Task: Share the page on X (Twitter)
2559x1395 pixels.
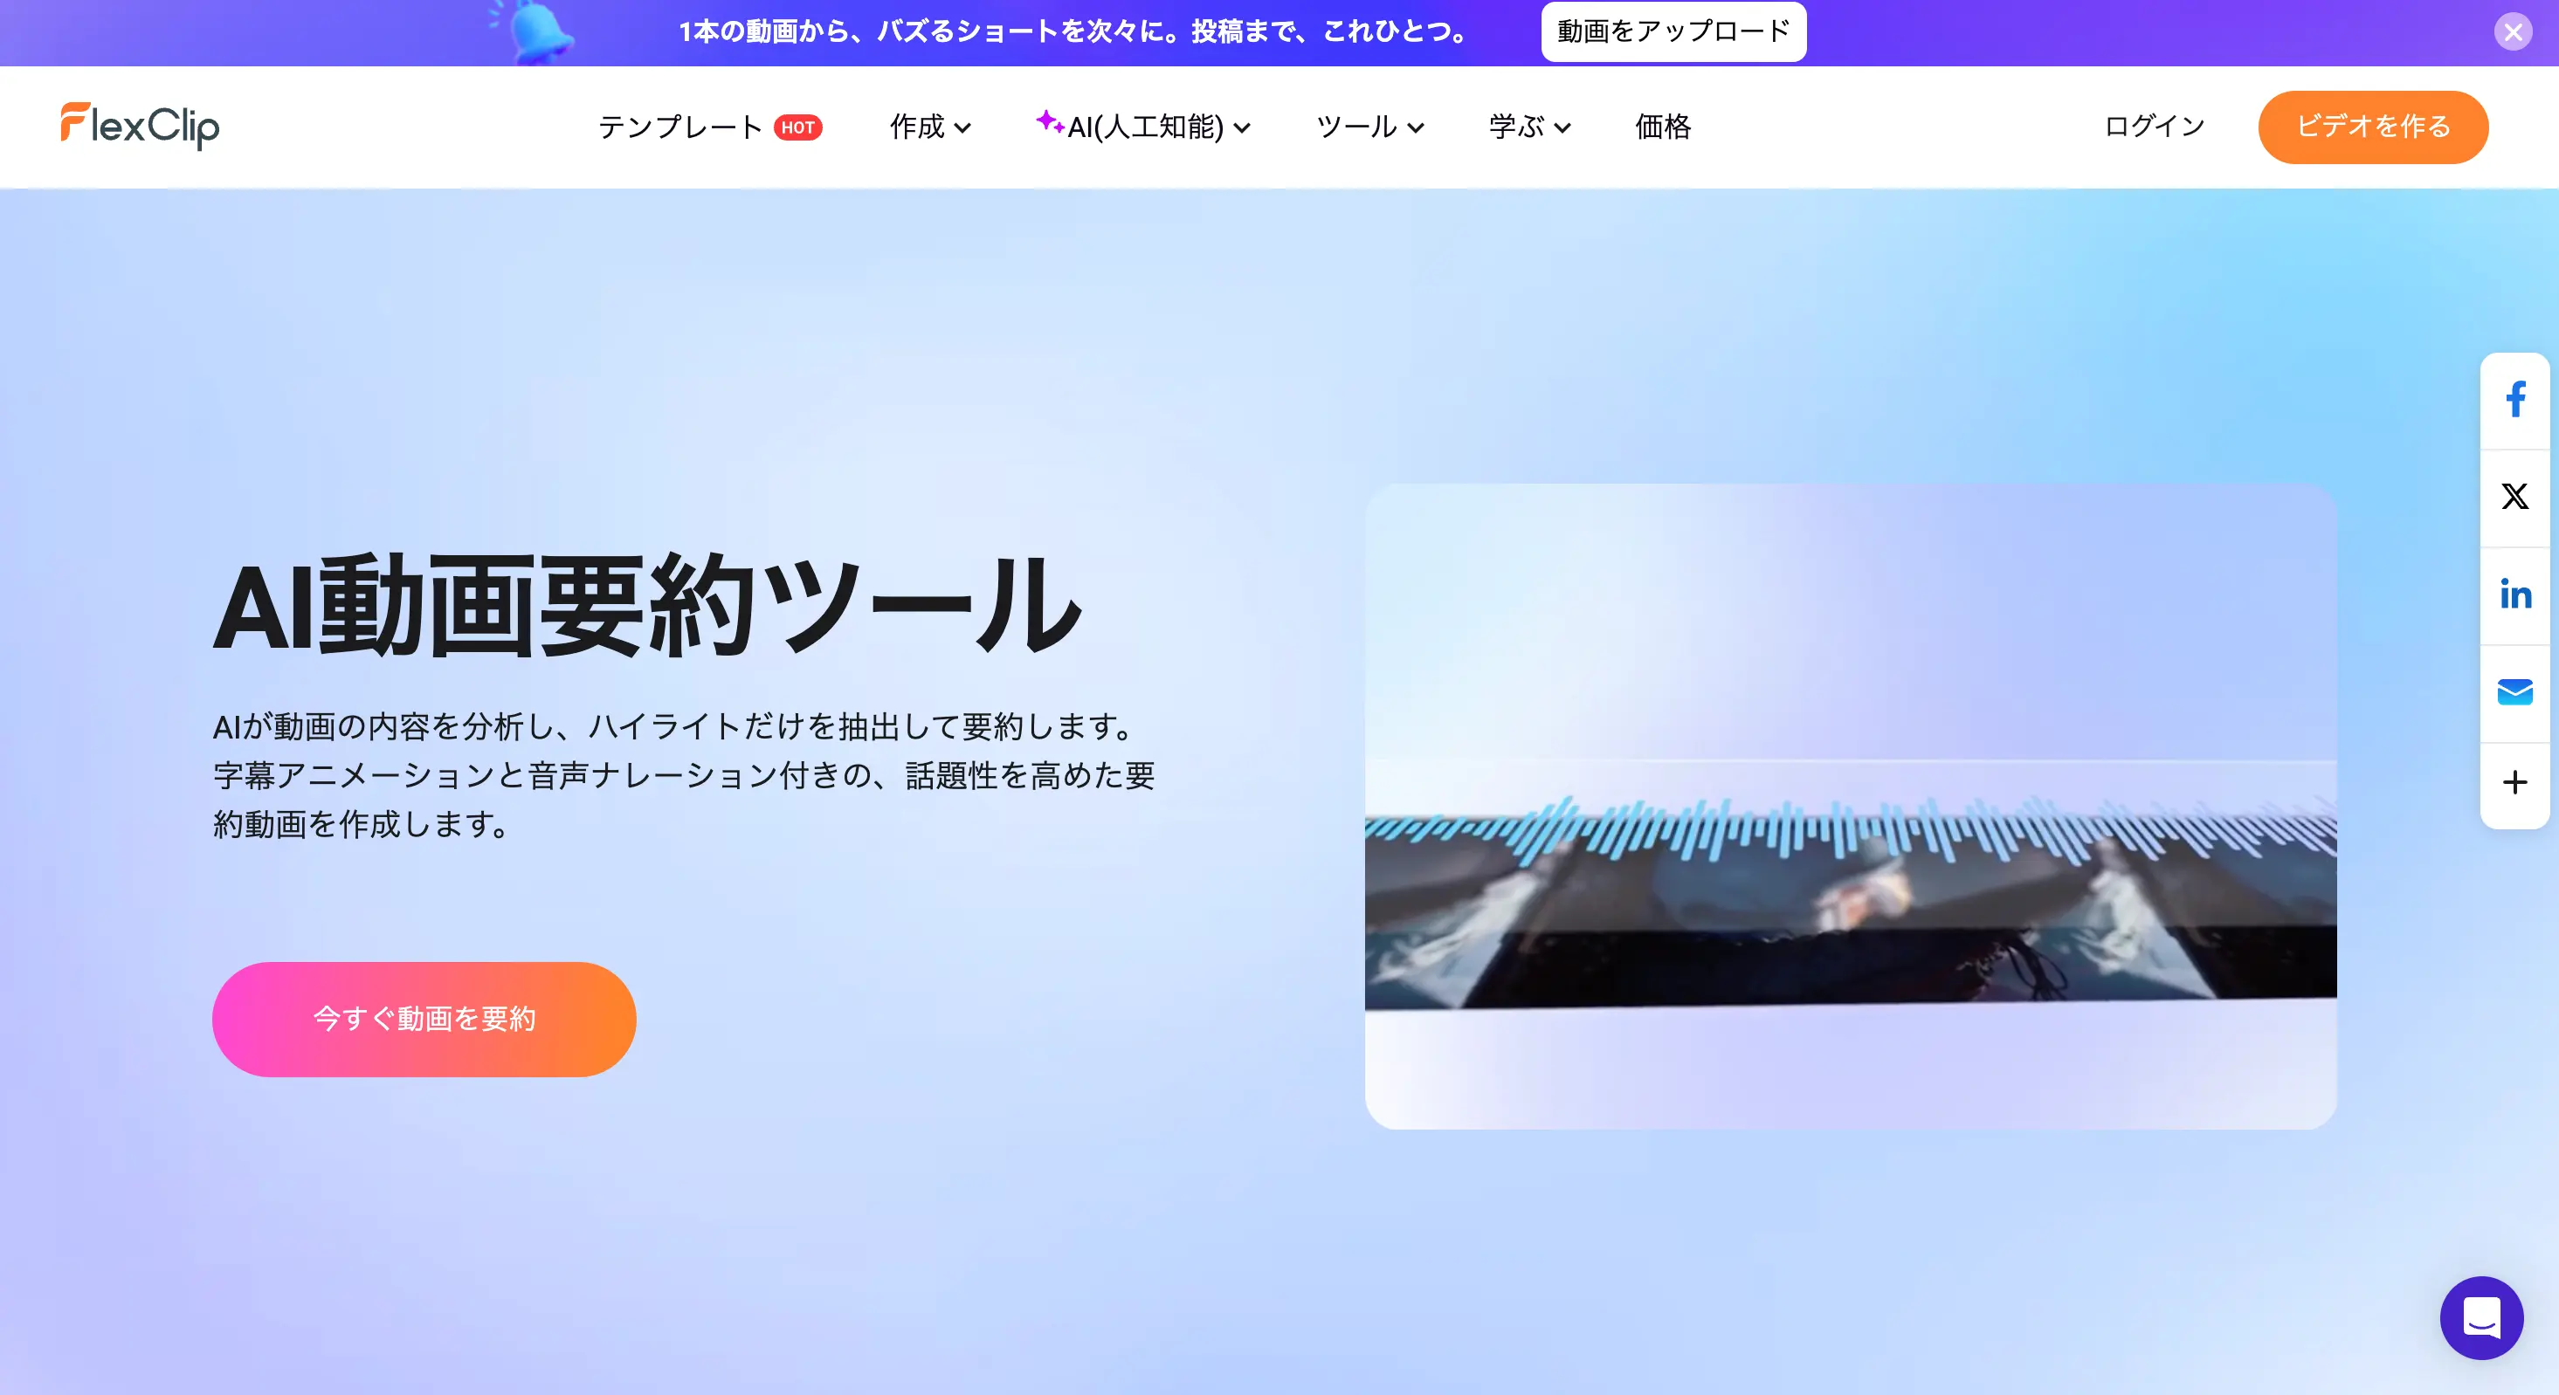Action: [2514, 497]
